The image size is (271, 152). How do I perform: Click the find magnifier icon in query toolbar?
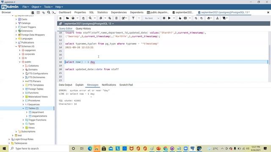coord(90,18)
